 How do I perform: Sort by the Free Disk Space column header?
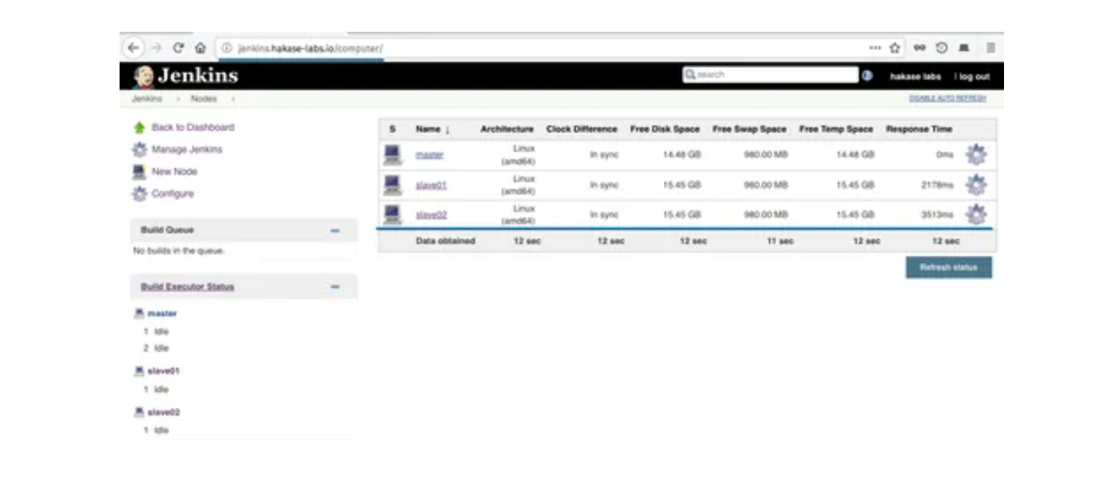[x=665, y=129]
